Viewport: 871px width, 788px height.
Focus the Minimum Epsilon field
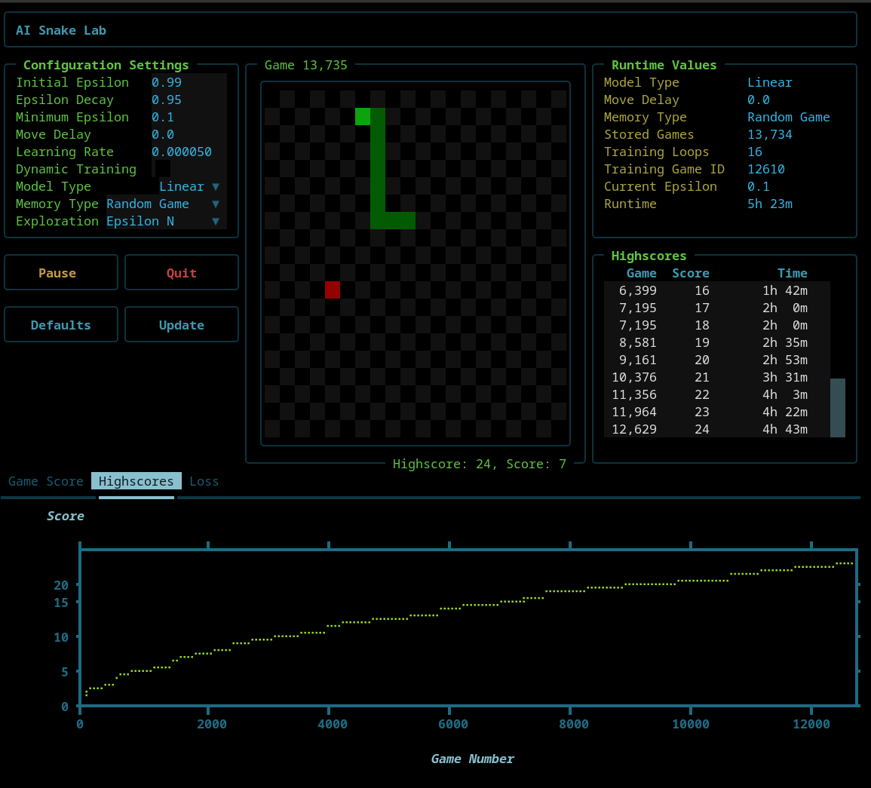[x=189, y=117]
